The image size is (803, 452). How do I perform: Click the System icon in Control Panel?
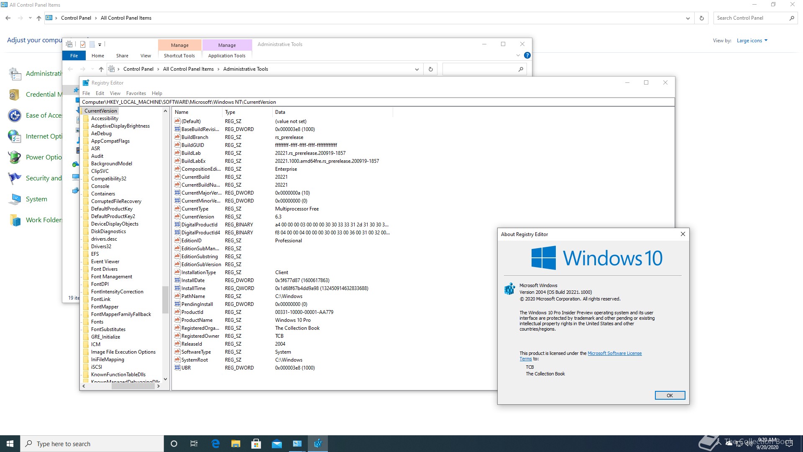[x=15, y=199]
